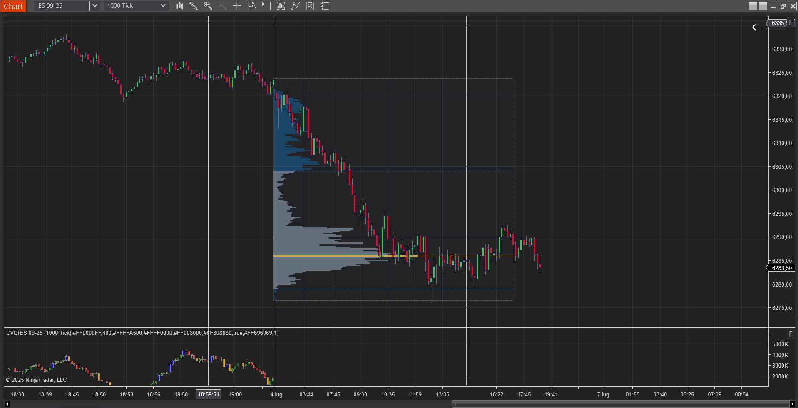Viewport: 798px width, 408px height.
Task: Click the horizontal scrollbar thumb
Action: (620, 404)
